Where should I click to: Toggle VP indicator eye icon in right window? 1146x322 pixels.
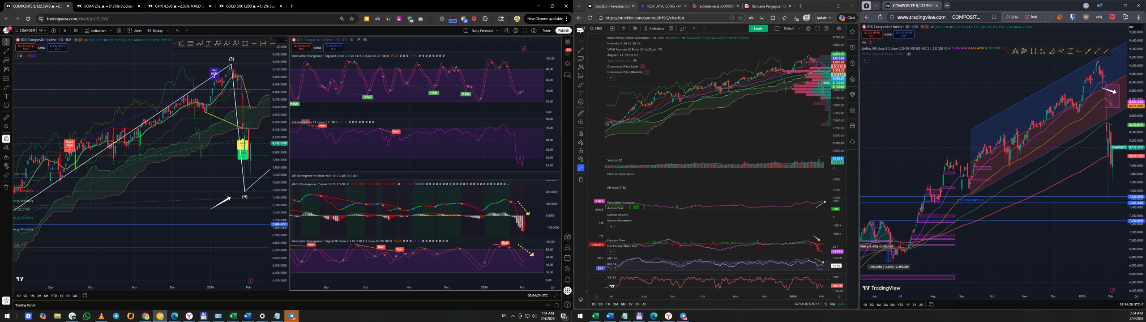coord(908,54)
